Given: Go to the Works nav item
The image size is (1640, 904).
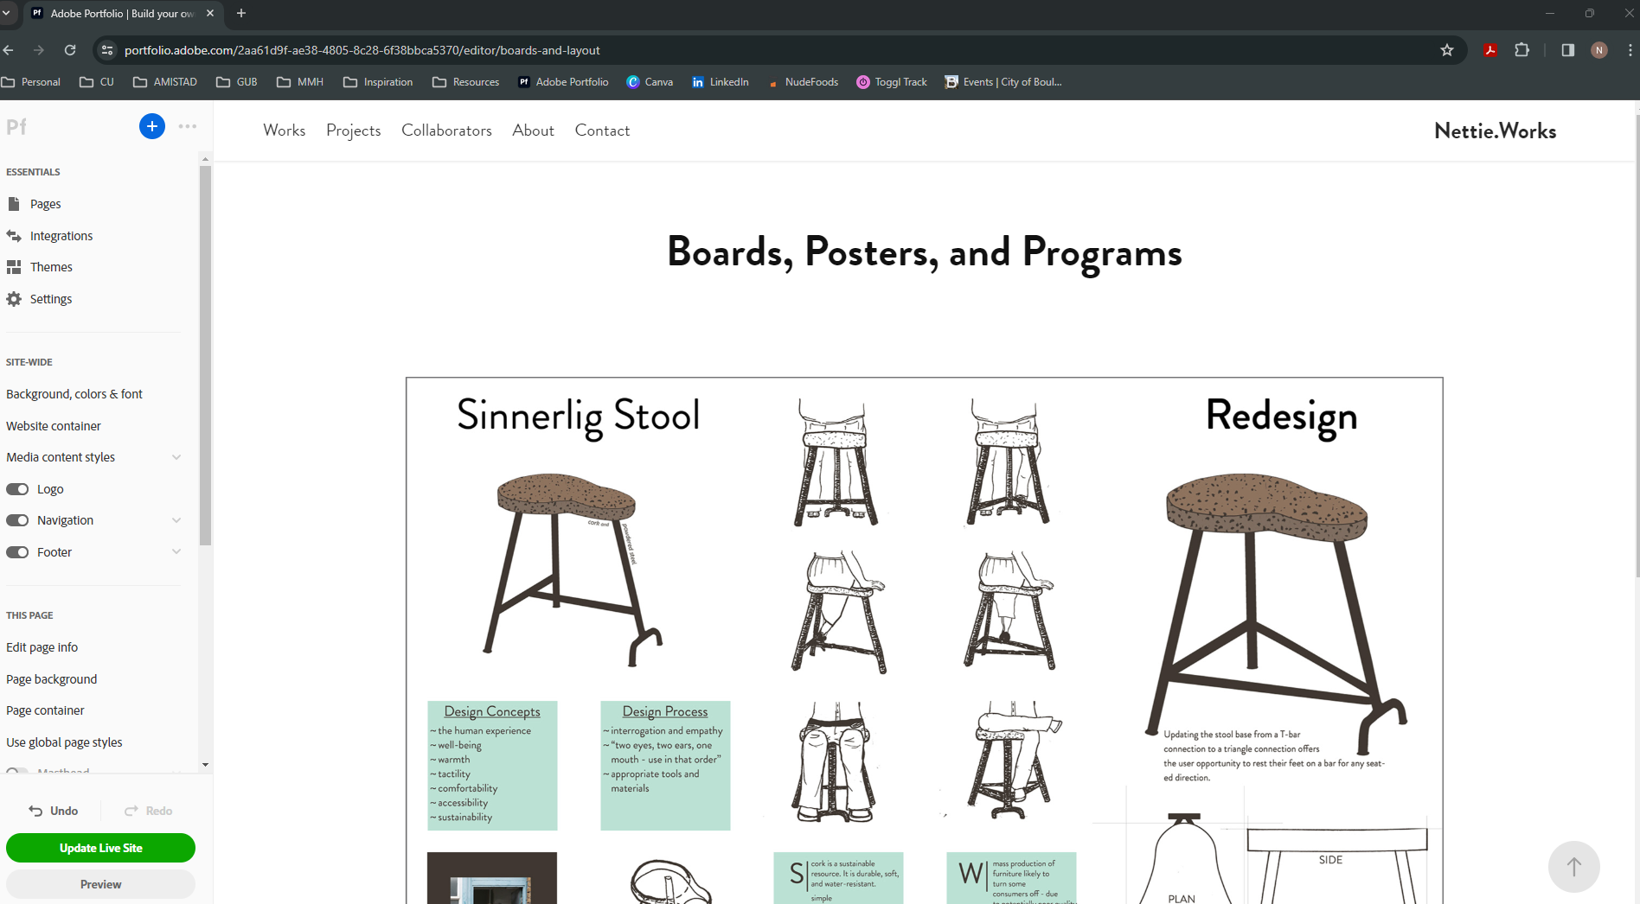Looking at the screenshot, I should click(x=285, y=131).
